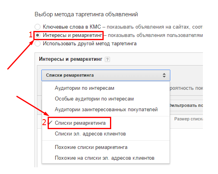This screenshot has width=218, height=174.
Task: Click the dropdown up-down arrows icon
Action: tap(164, 75)
